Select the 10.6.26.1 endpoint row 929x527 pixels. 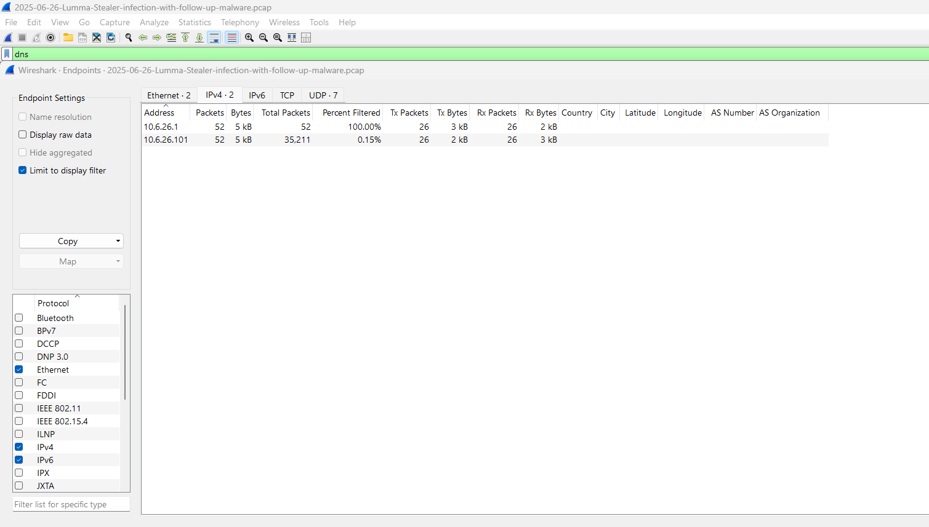pos(485,127)
